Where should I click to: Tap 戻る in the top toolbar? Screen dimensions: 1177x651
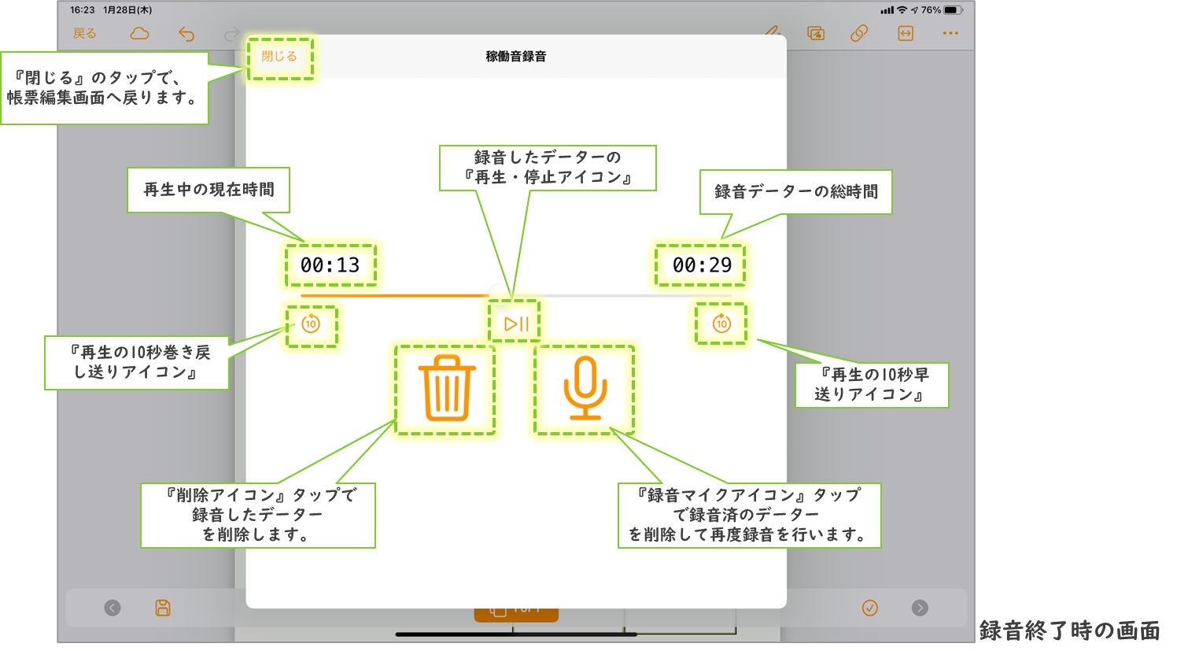pyautogui.click(x=85, y=34)
